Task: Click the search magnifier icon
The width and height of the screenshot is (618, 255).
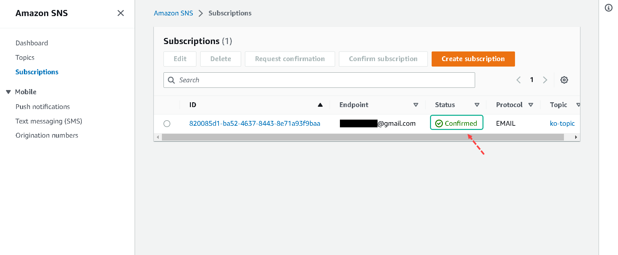Action: pos(171,80)
